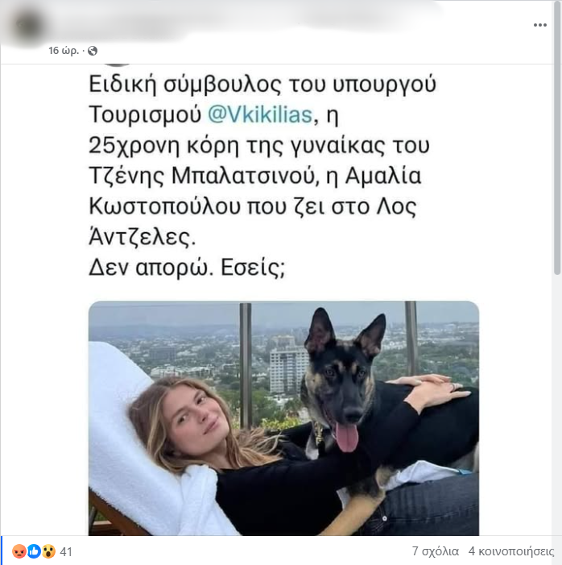
Task: Click the text Δεν απορώ. Εσείς;
Action: click(x=187, y=268)
